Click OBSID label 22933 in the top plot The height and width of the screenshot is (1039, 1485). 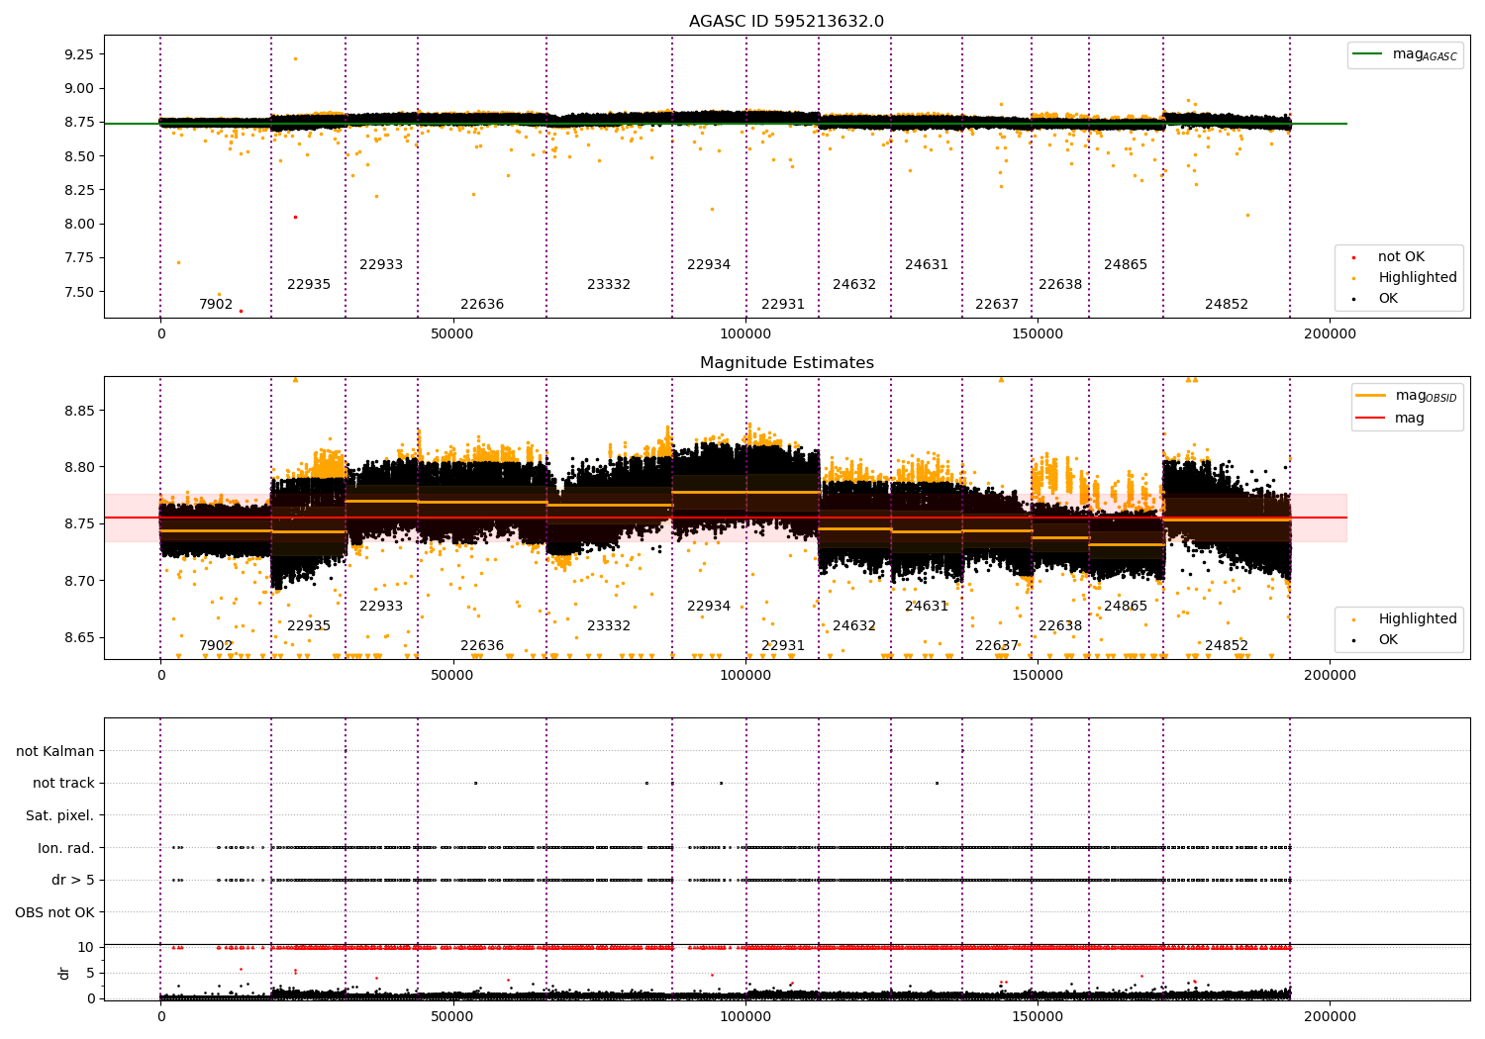pyautogui.click(x=381, y=265)
